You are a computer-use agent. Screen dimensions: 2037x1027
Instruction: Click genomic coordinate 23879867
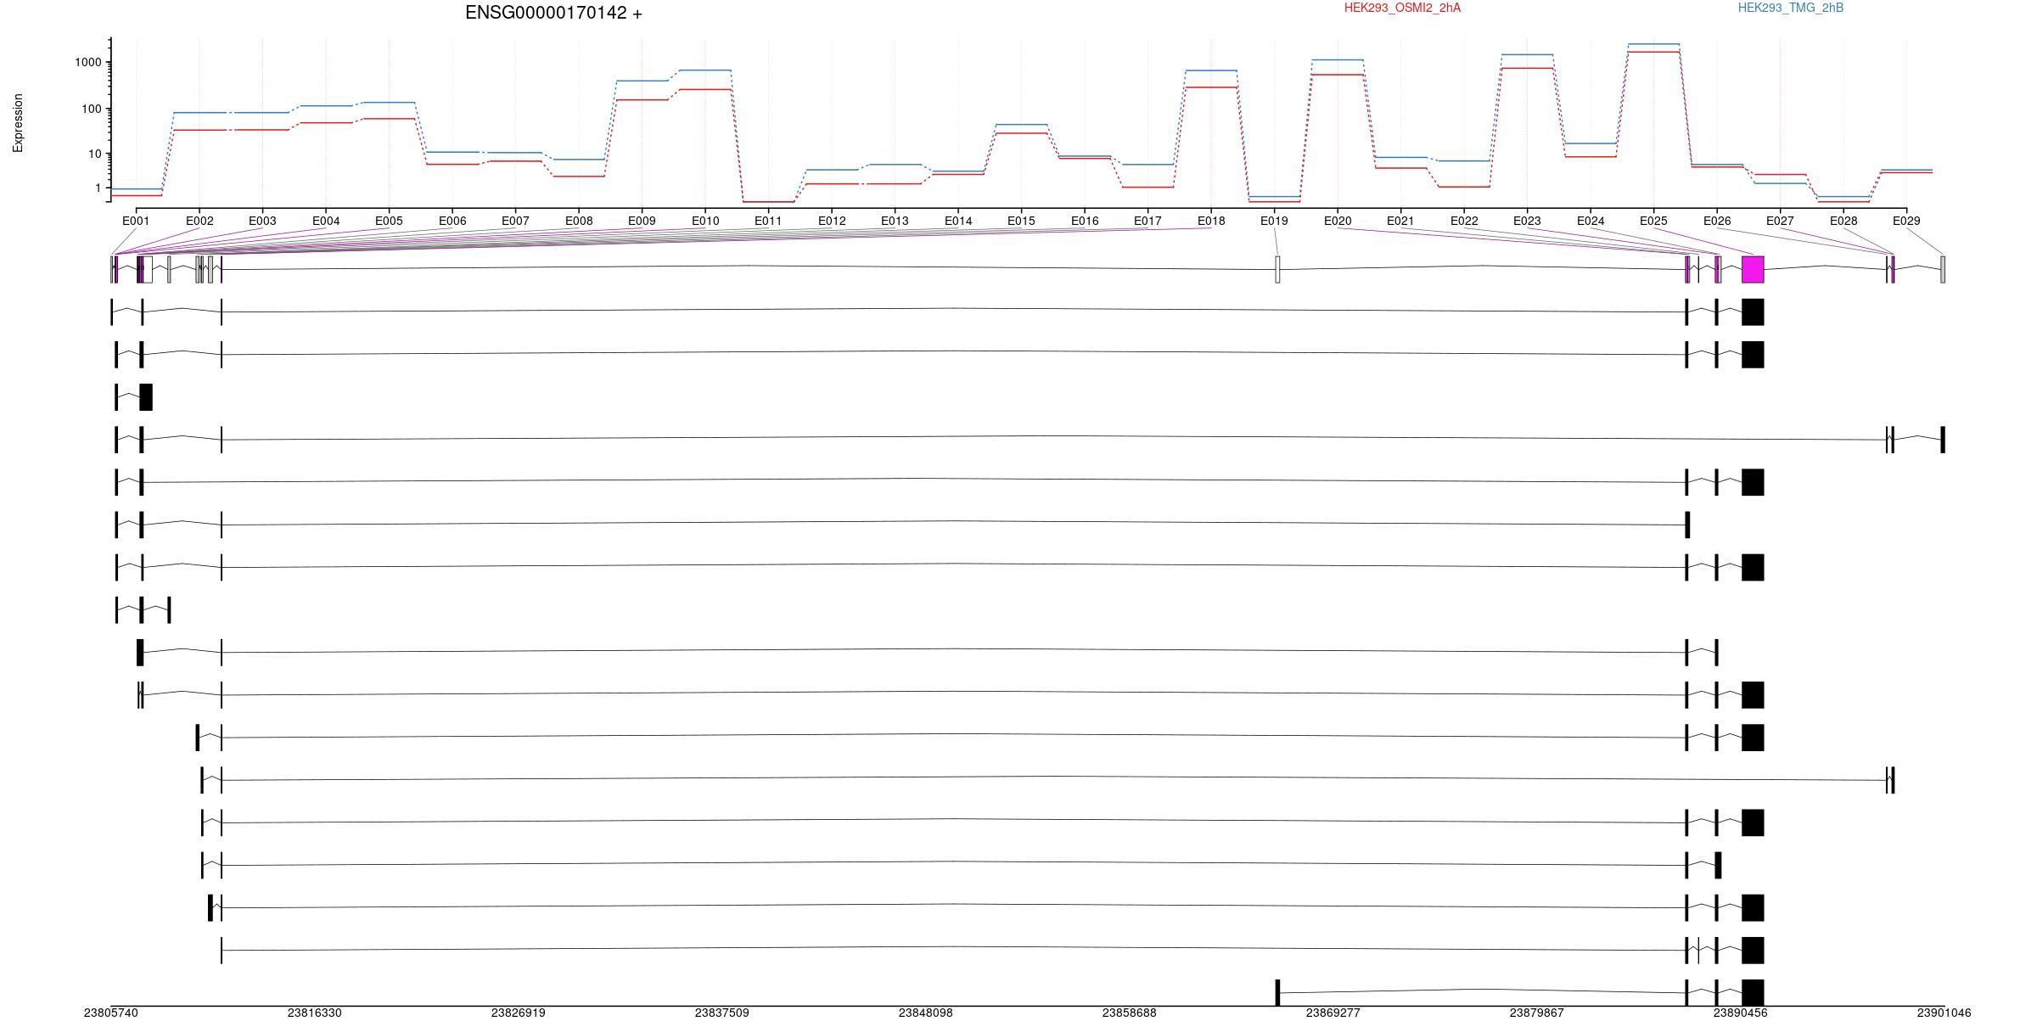1537,1013
